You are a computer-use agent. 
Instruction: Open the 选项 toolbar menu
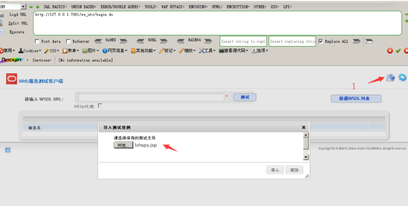(x=260, y=51)
